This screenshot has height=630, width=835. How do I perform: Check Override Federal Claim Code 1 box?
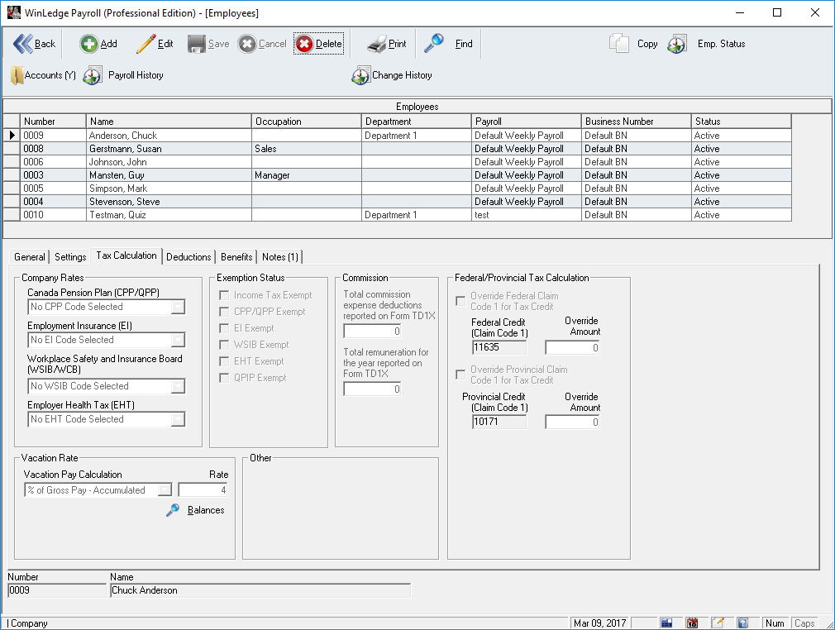pyautogui.click(x=460, y=301)
